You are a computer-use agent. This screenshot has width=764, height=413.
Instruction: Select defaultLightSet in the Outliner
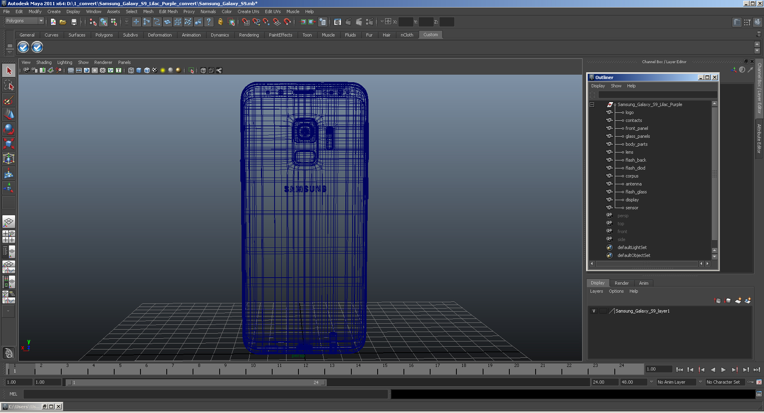tap(632, 247)
